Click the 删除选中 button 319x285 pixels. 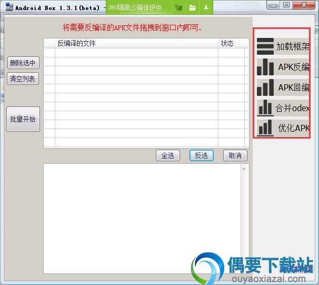[23, 63]
